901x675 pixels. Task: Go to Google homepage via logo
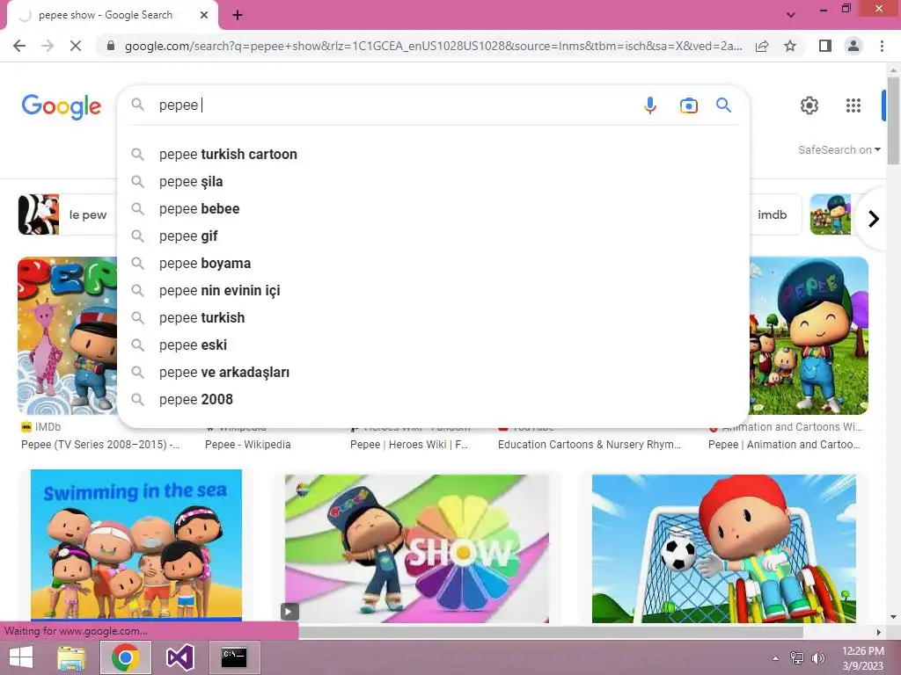point(62,106)
